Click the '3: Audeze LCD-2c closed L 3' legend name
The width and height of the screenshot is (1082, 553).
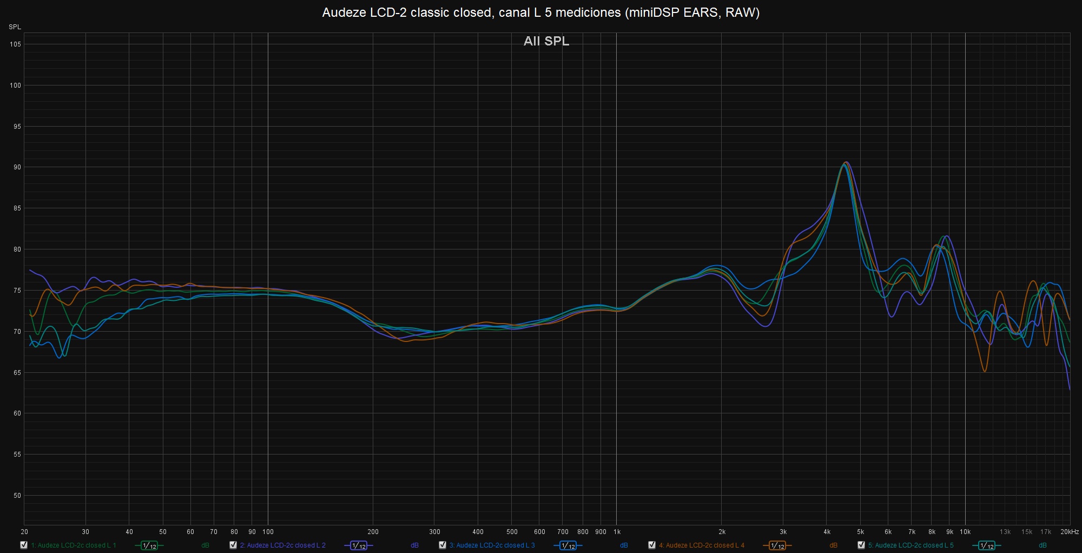[492, 545]
